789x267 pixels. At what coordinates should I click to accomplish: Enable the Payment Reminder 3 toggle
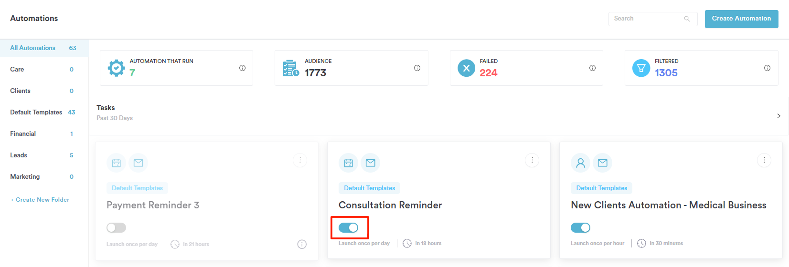pyautogui.click(x=116, y=228)
